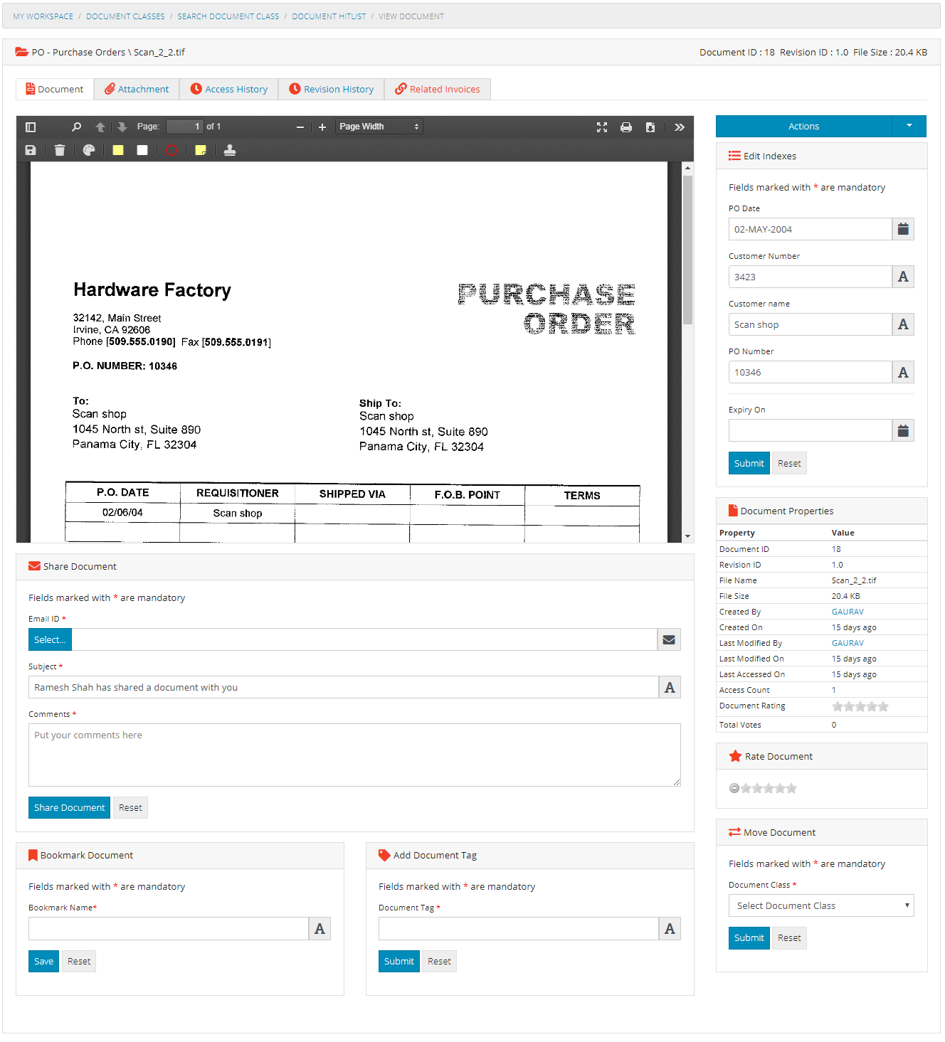Click the download document icon in viewer

click(x=650, y=127)
